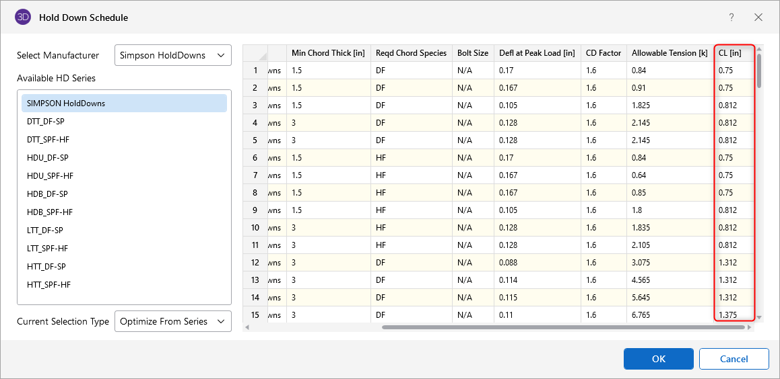Click the horizontal scrollbar left arrow
780x379 pixels.
247,327
